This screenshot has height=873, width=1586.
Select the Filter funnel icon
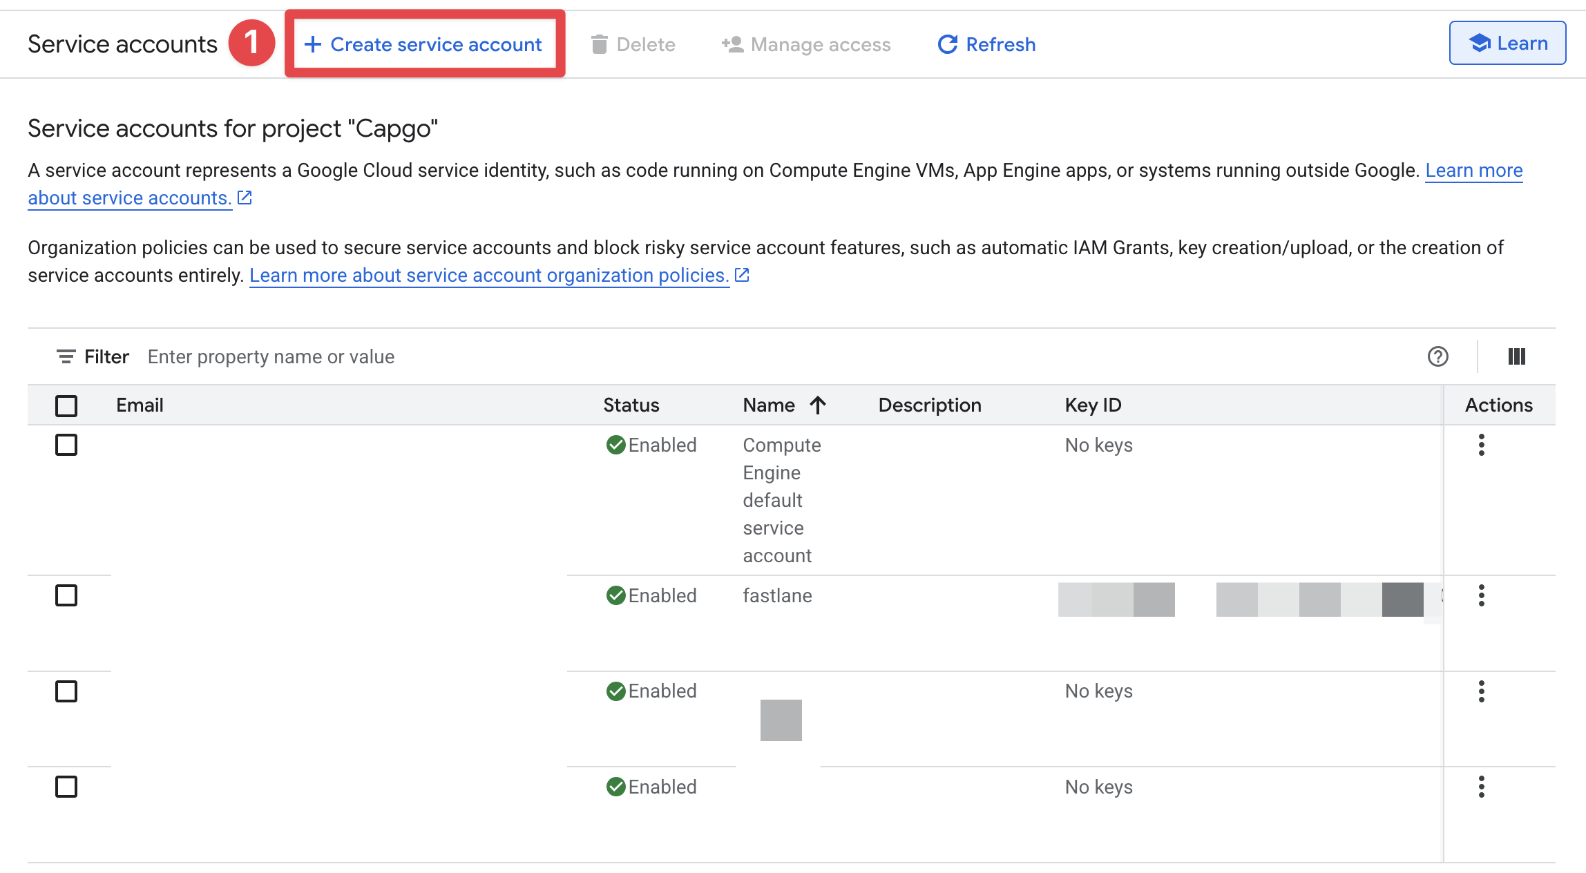pos(65,356)
